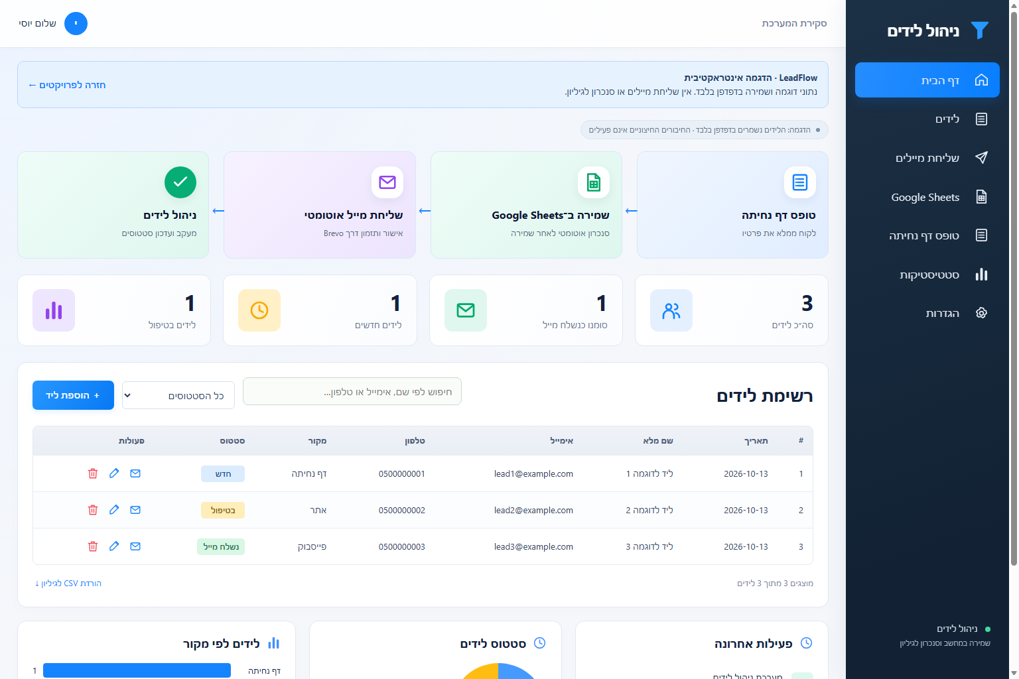This screenshot has width=1019, height=679.
Task: Open הגדרות settings in sidebar
Action: [927, 313]
